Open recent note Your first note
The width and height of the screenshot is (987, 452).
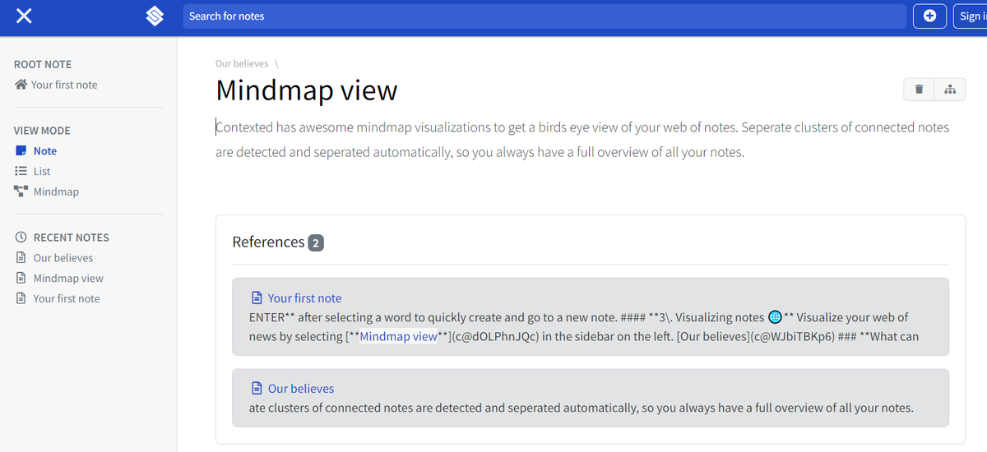pyautogui.click(x=67, y=299)
